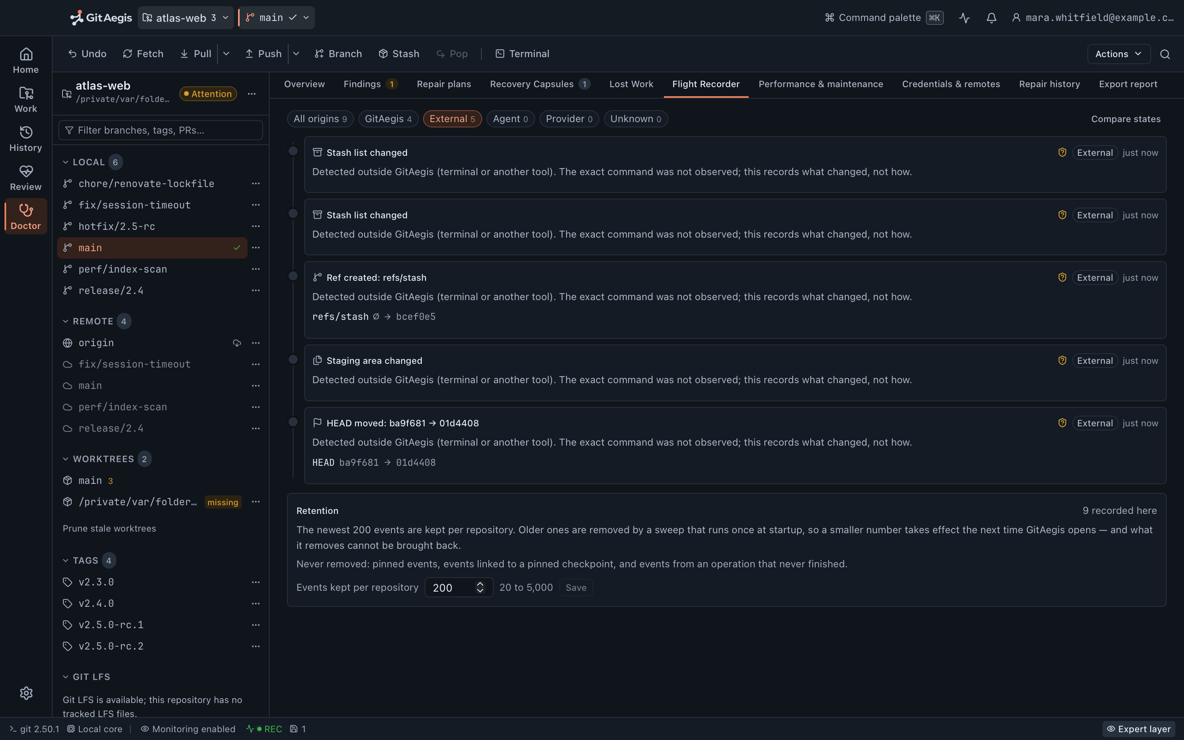Viewport: 1184px width, 740px height.
Task: Switch to the Overview tab
Action: [x=304, y=84]
